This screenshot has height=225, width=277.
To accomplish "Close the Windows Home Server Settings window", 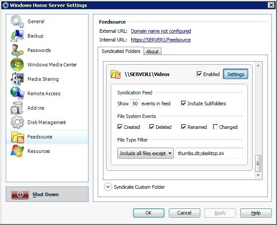I will [271, 5].
